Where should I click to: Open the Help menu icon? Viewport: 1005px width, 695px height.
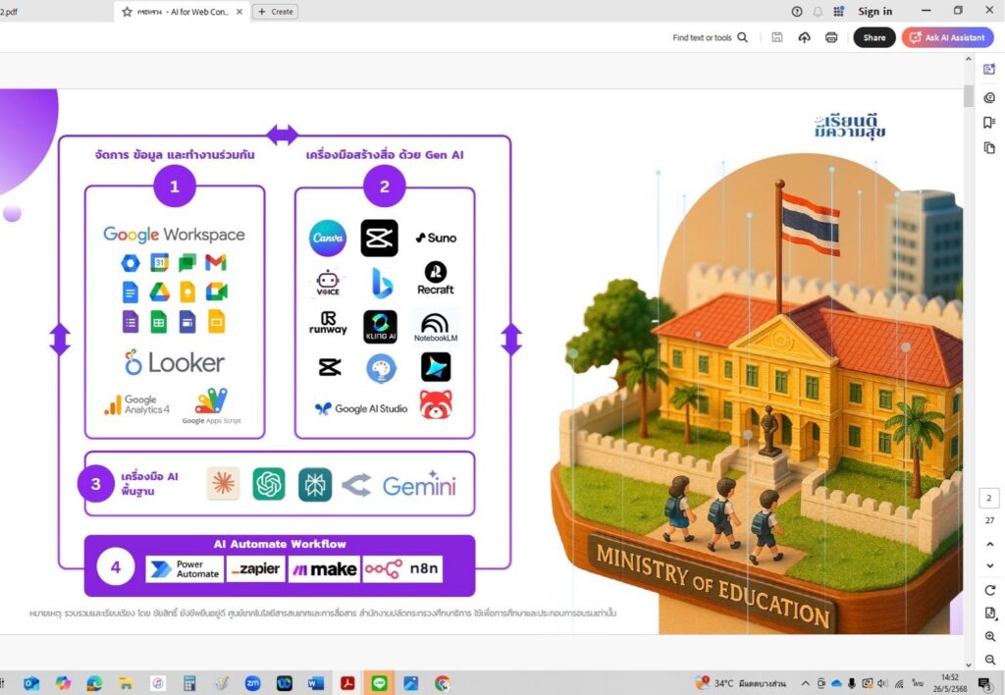click(x=797, y=12)
